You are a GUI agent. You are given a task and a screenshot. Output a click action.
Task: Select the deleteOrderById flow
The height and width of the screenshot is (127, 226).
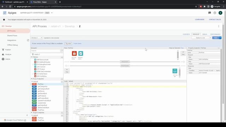[x=43, y=108]
